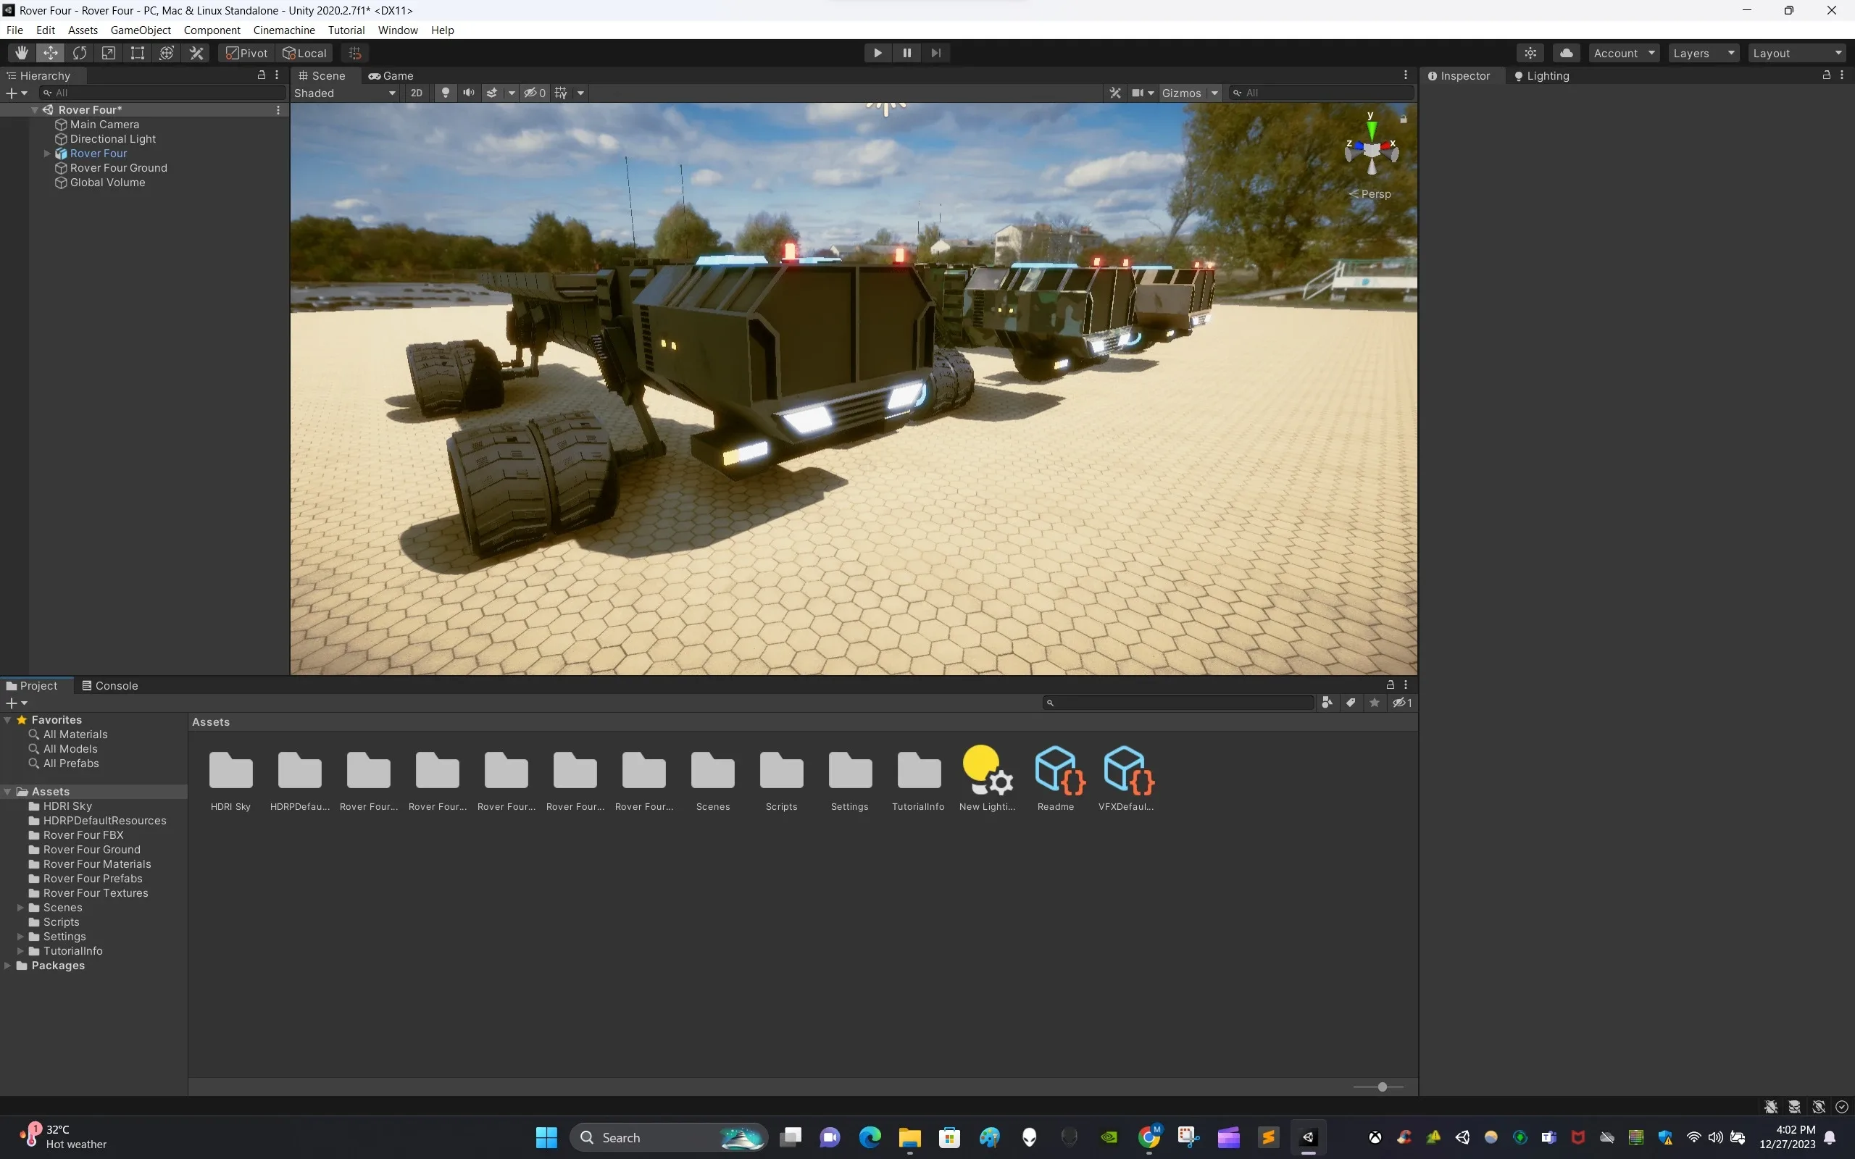This screenshot has width=1855, height=1159.
Task: Click the Scene view search field
Action: tap(1322, 93)
